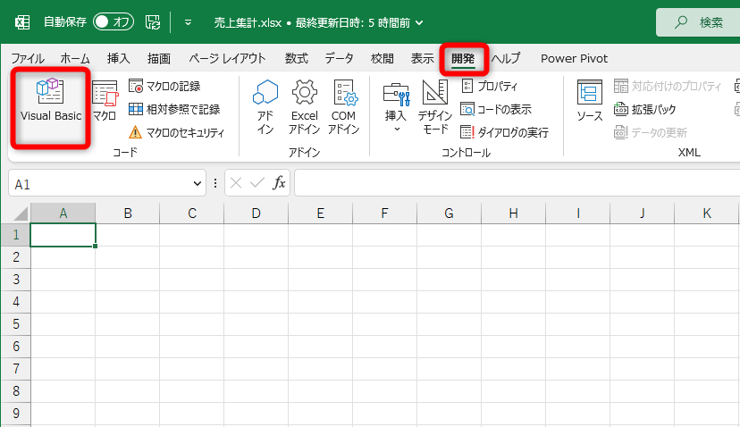Toggle デザインモード (Design Mode)
Screen dimensions: 740x427
click(434, 107)
